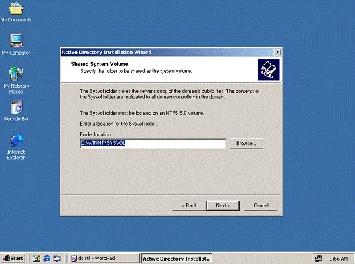Proceed with the Next button
The image size is (355, 264).
pos(223,205)
